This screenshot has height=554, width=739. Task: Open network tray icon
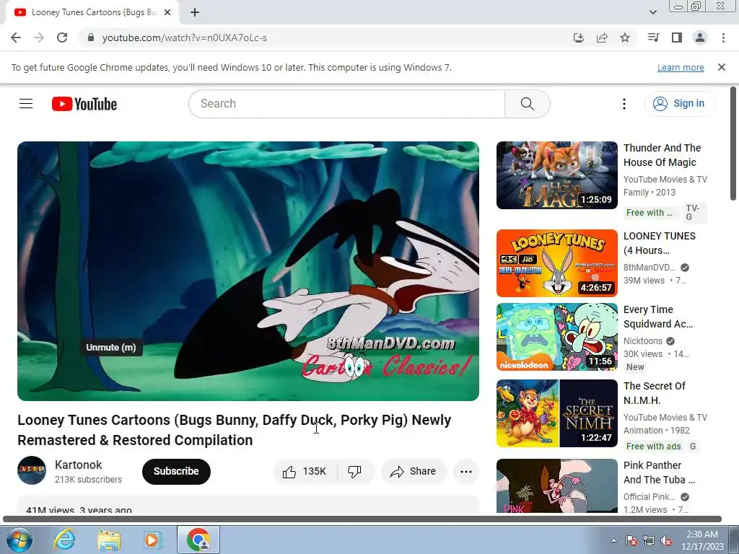click(649, 540)
